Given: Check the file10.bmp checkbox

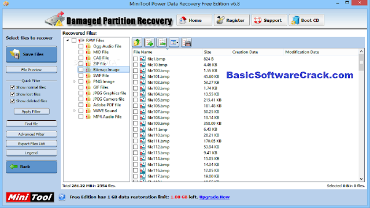Looking at the screenshot, I should tap(135, 65).
